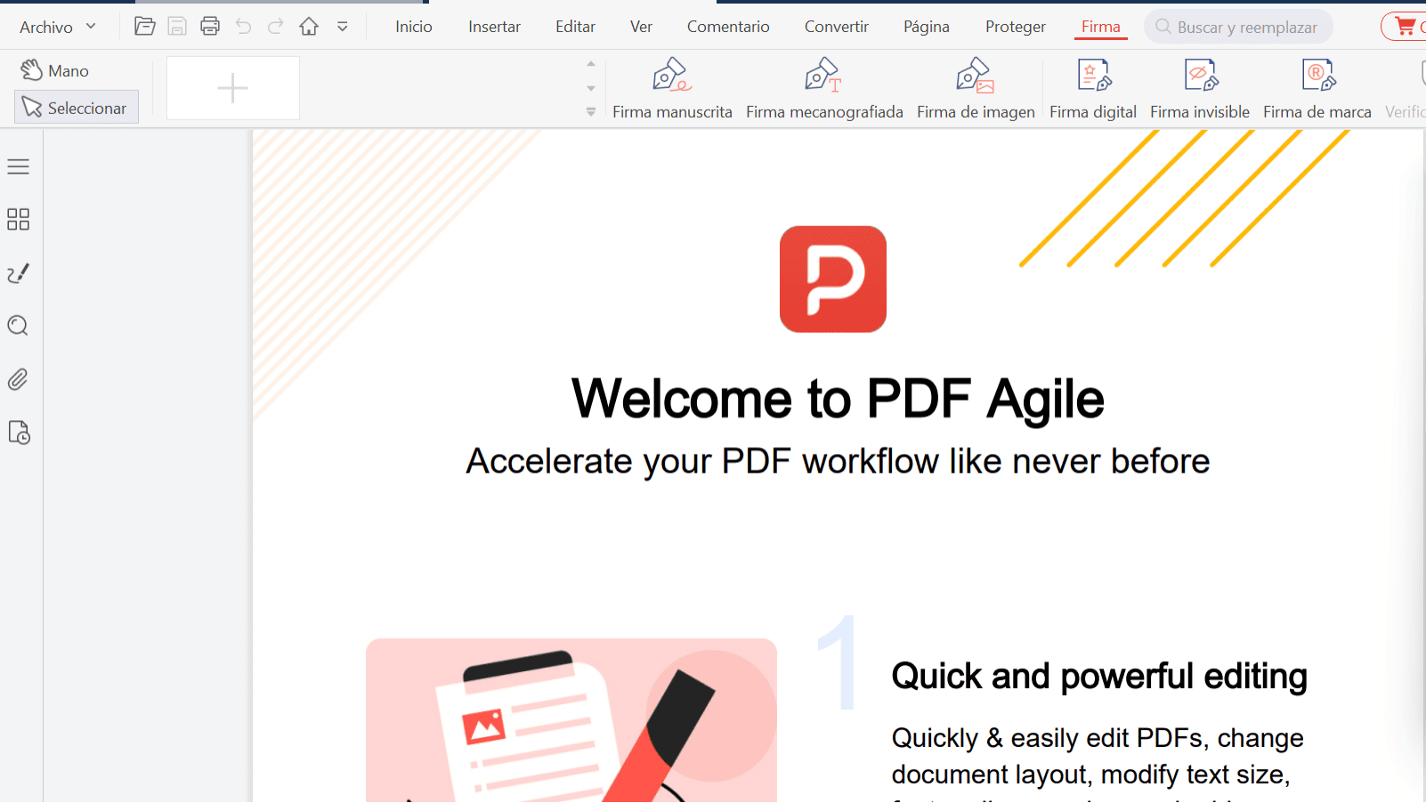The height and width of the screenshot is (803, 1426).
Task: Open the search side panel icon
Action: [x=19, y=326]
